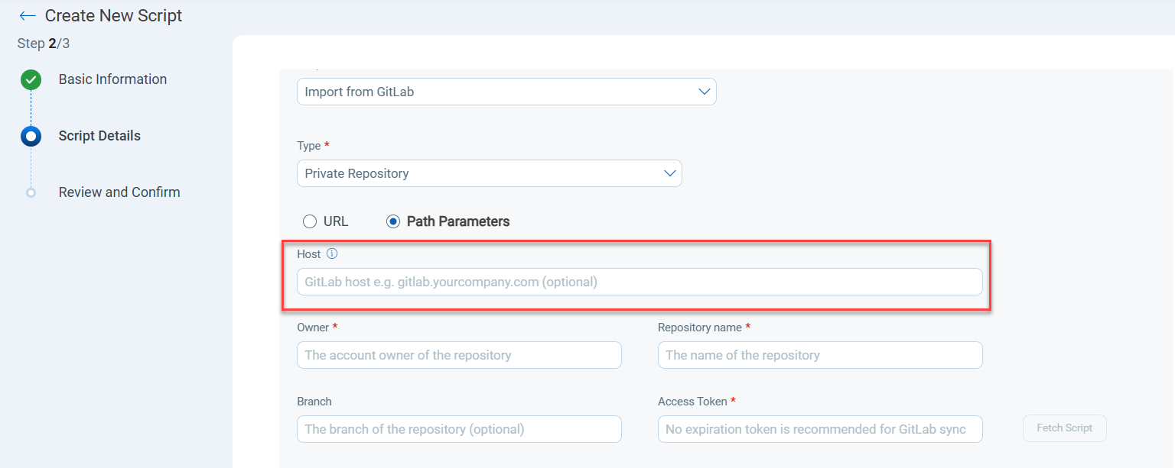Click into the Host input field
The height and width of the screenshot is (468, 1175).
coord(639,282)
